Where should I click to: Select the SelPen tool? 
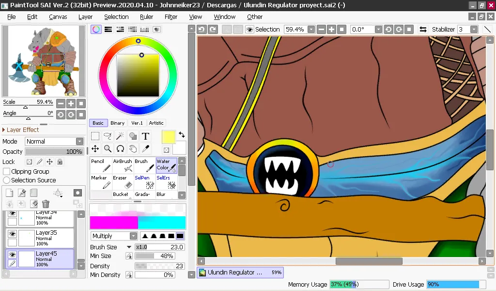[x=144, y=182]
